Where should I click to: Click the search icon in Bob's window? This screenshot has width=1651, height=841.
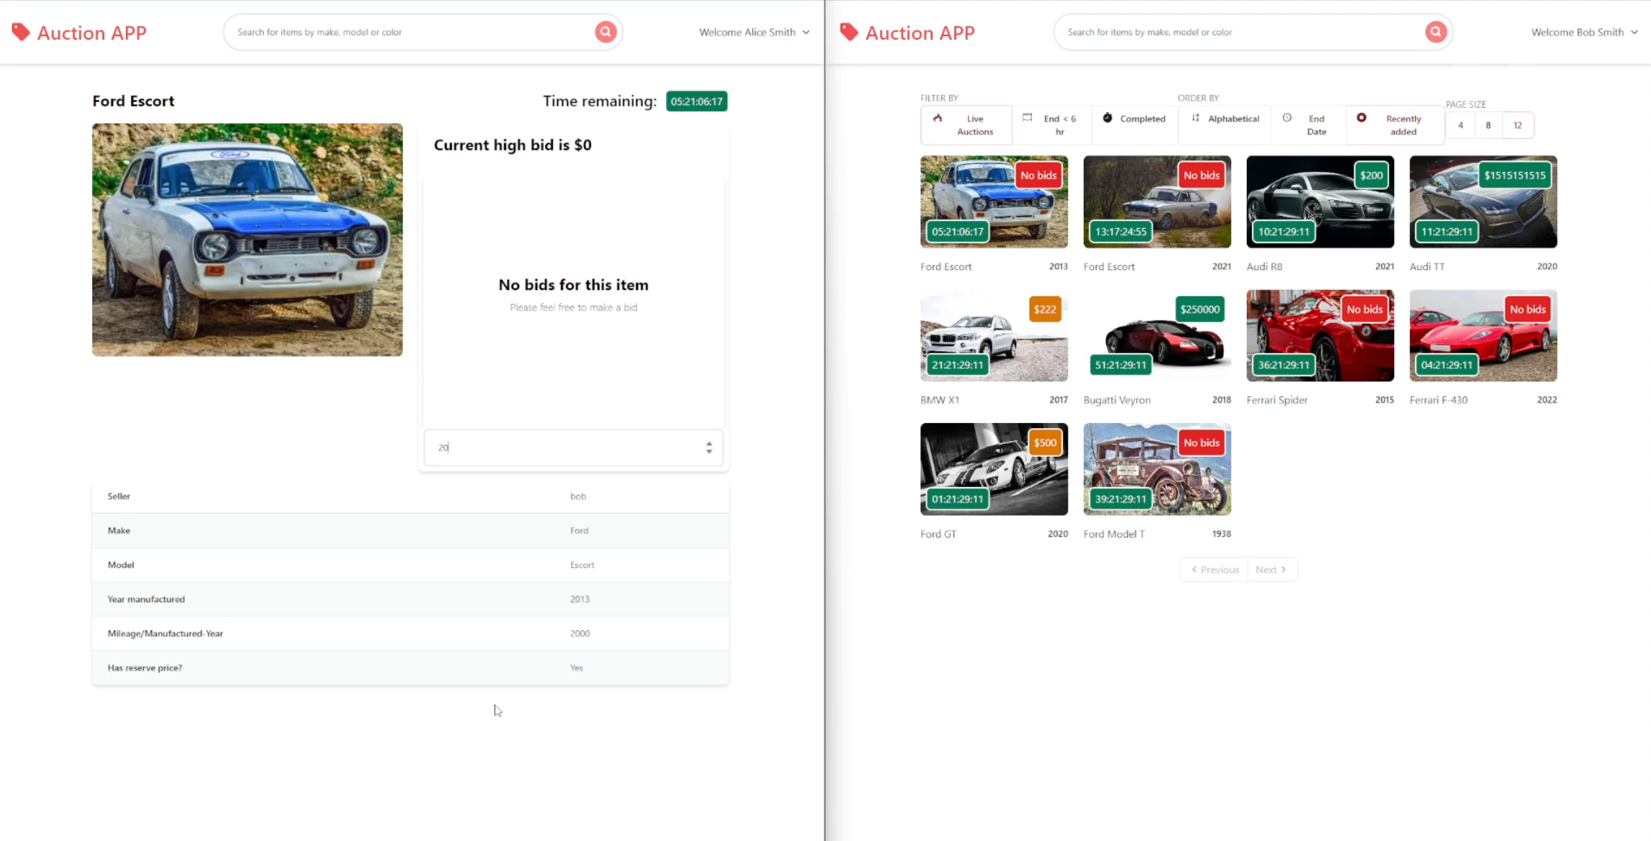tap(1435, 32)
